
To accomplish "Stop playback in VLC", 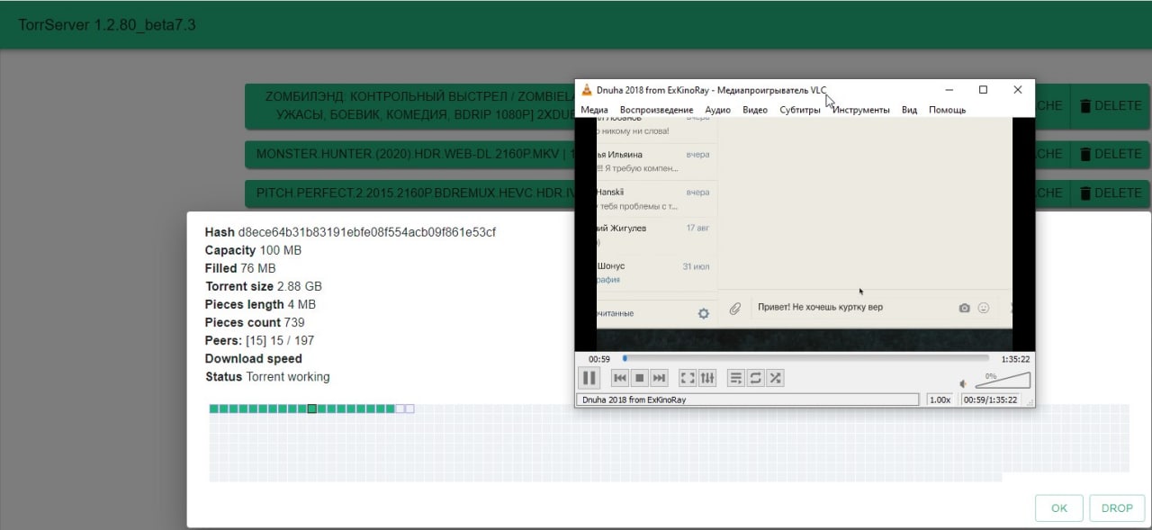I will (639, 378).
